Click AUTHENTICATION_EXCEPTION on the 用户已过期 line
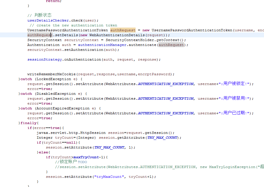 tap(166, 113)
